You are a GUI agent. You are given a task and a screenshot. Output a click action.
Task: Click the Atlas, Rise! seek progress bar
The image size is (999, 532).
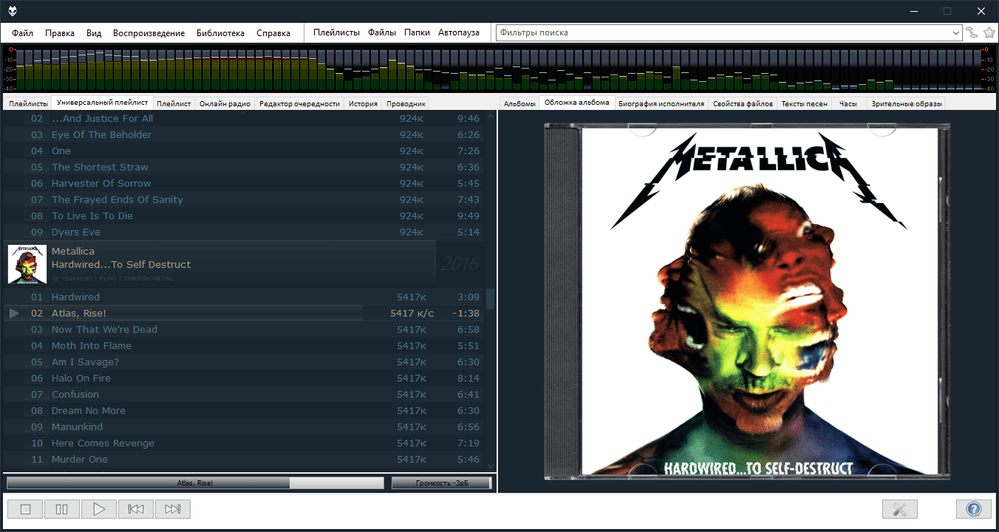pyautogui.click(x=195, y=483)
